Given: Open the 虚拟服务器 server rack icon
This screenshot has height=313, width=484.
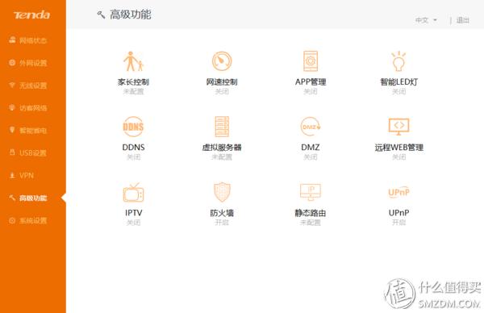Looking at the screenshot, I should pos(222,127).
